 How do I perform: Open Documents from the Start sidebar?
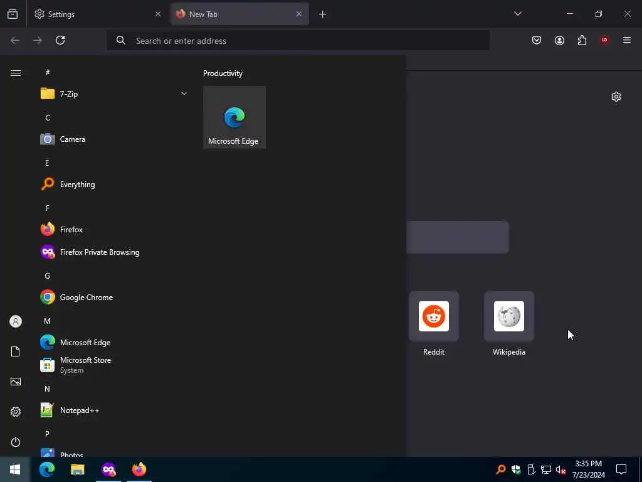coord(16,351)
